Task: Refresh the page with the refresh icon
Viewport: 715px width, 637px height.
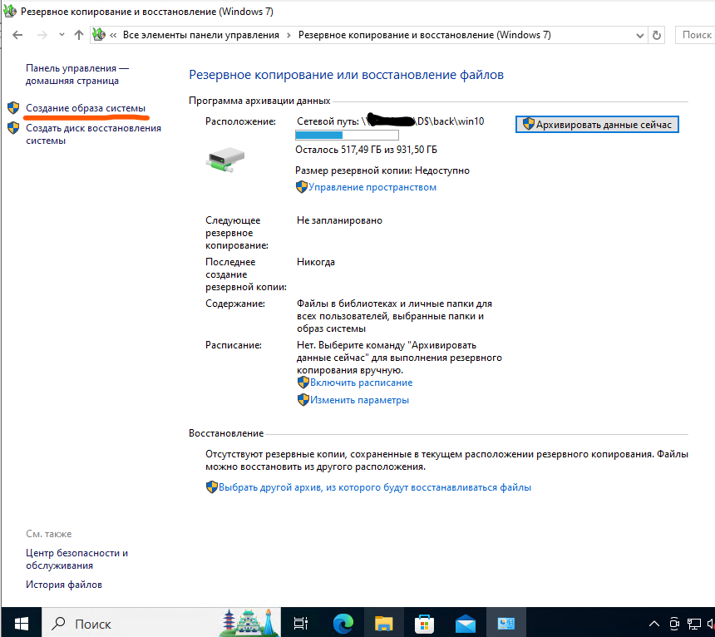Action: 657,35
